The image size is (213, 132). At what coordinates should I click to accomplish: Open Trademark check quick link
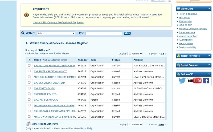(x=187, y=32)
